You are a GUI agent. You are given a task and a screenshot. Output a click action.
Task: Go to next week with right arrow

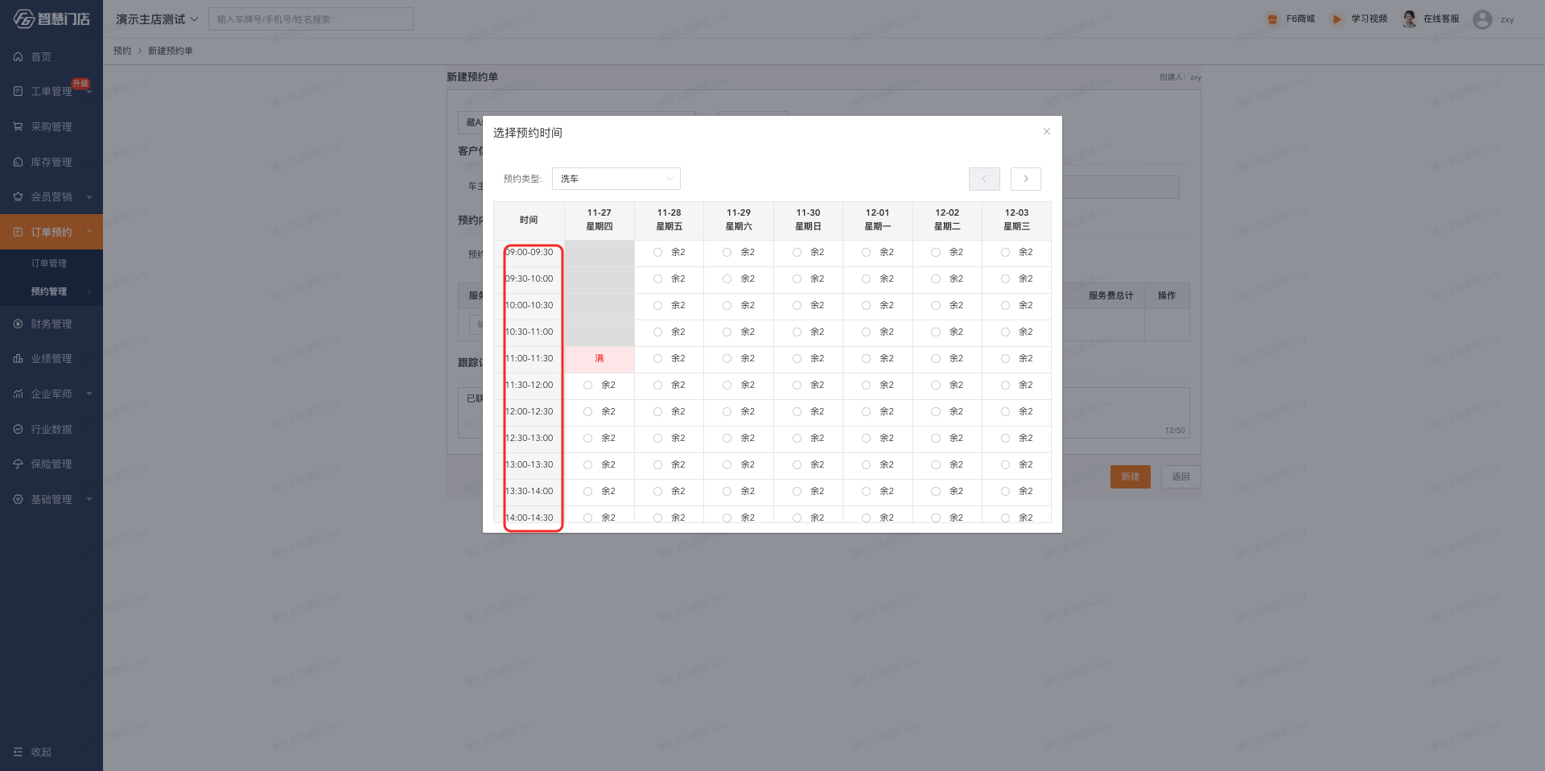[x=1026, y=179]
